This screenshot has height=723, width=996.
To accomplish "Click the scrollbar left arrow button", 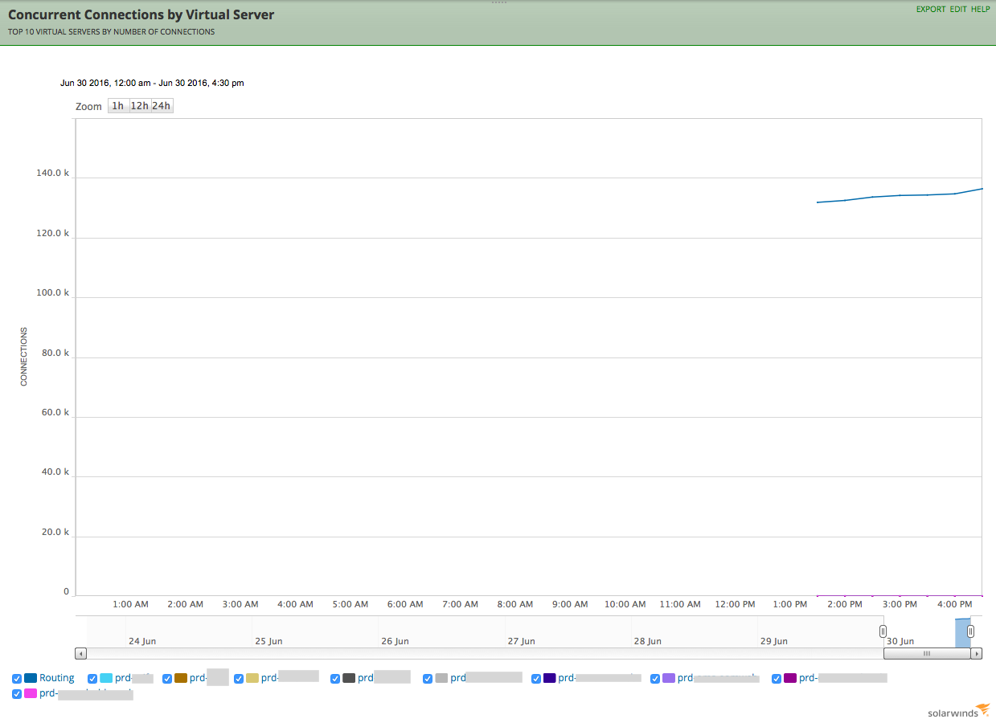I will click(80, 654).
